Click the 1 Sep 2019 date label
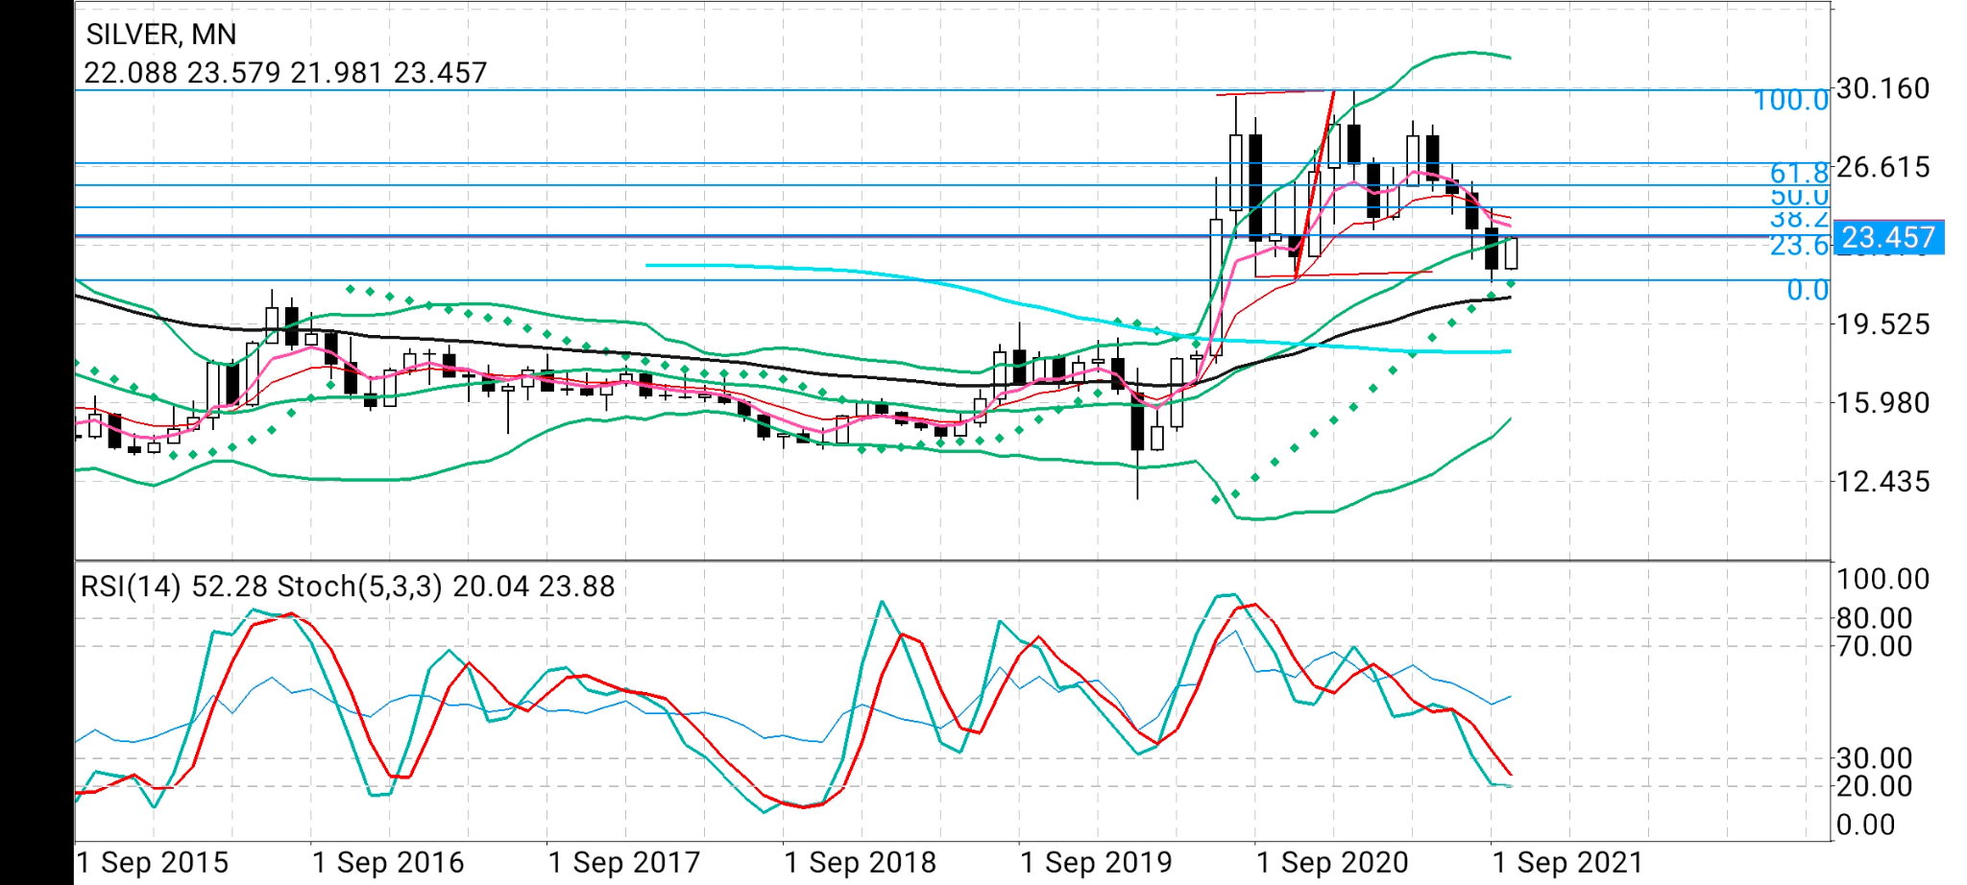1967x885 pixels. [x=1097, y=863]
